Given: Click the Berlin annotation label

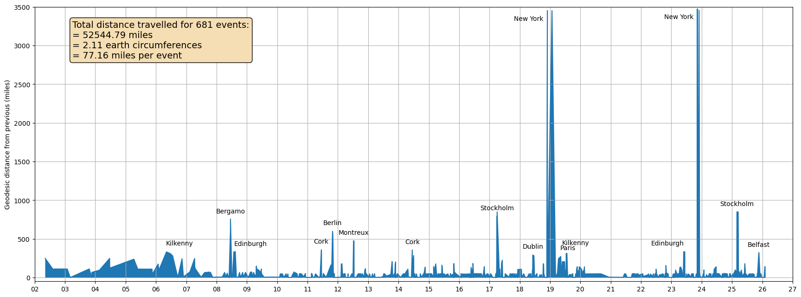Looking at the screenshot, I should (x=332, y=223).
